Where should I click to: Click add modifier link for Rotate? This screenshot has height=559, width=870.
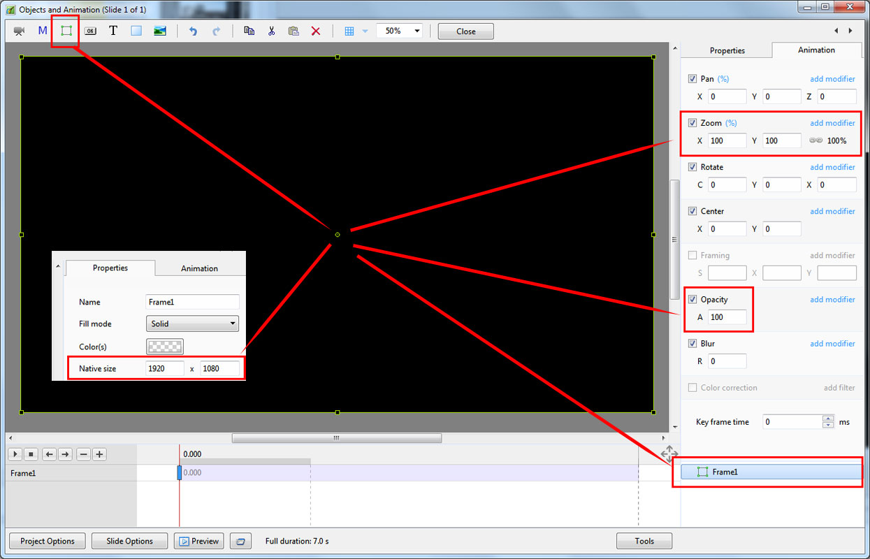[832, 167]
